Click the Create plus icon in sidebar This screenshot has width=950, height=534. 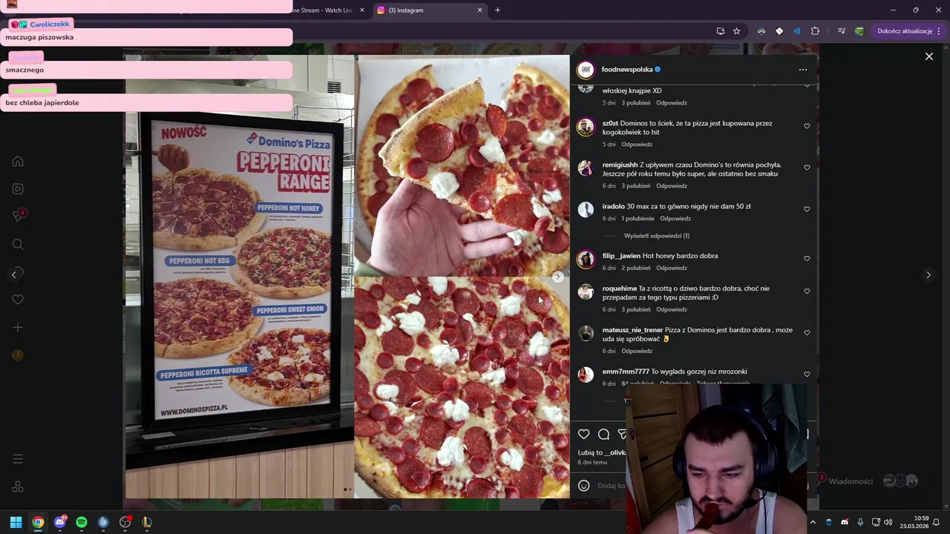point(18,327)
